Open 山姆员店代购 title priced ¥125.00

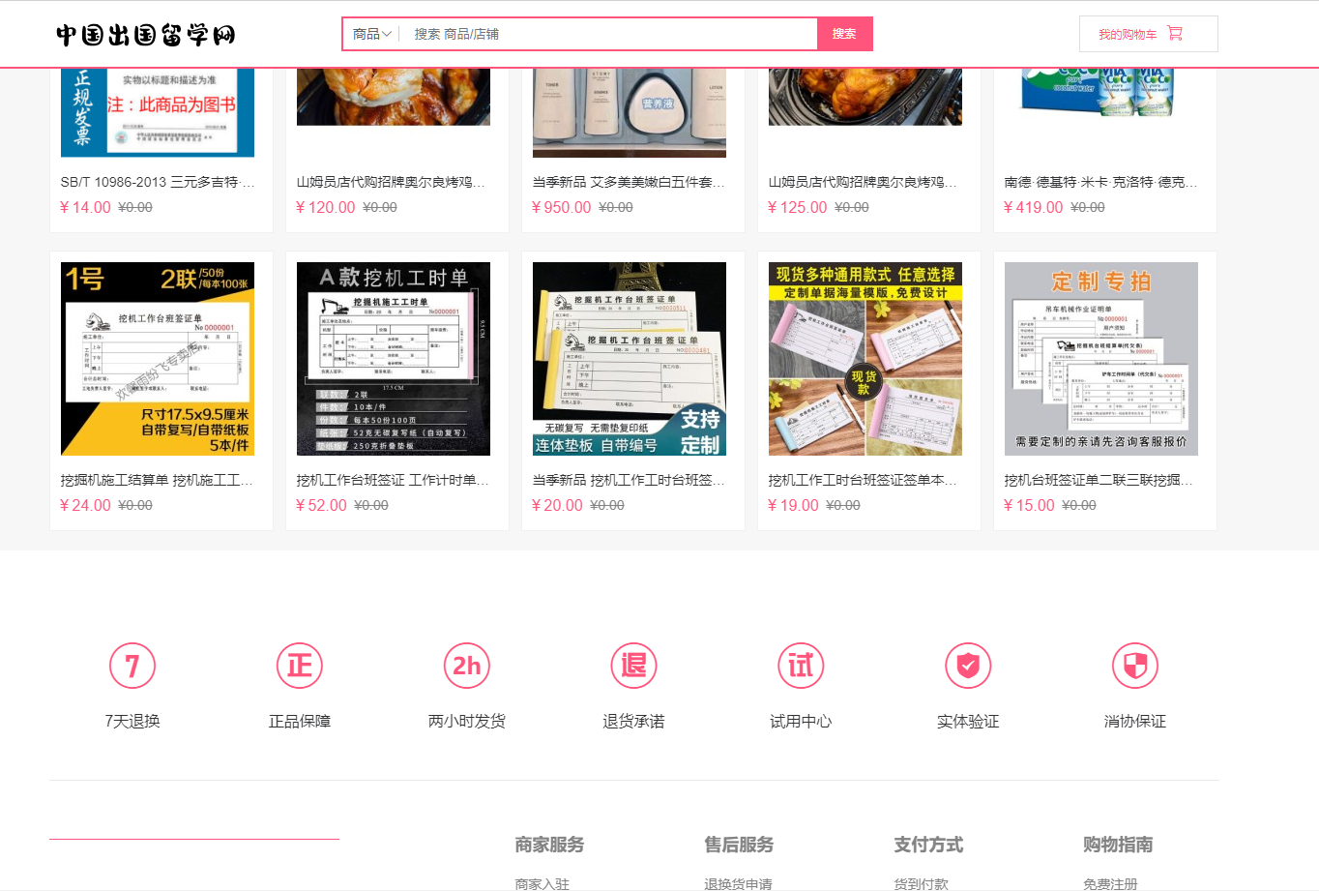tap(864, 182)
